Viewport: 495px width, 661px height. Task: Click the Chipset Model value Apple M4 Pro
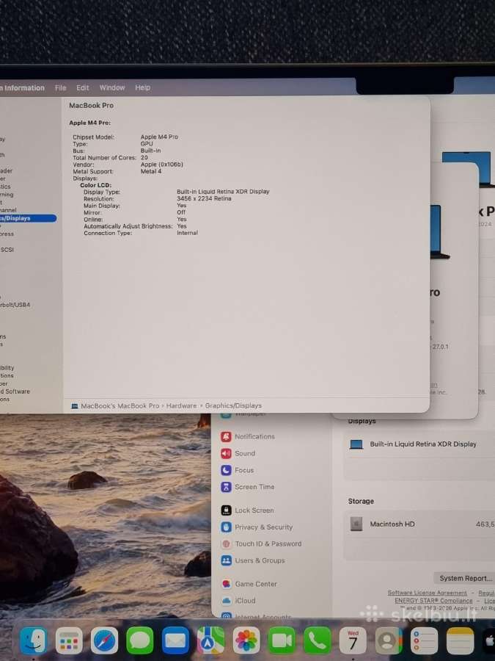tap(159, 137)
